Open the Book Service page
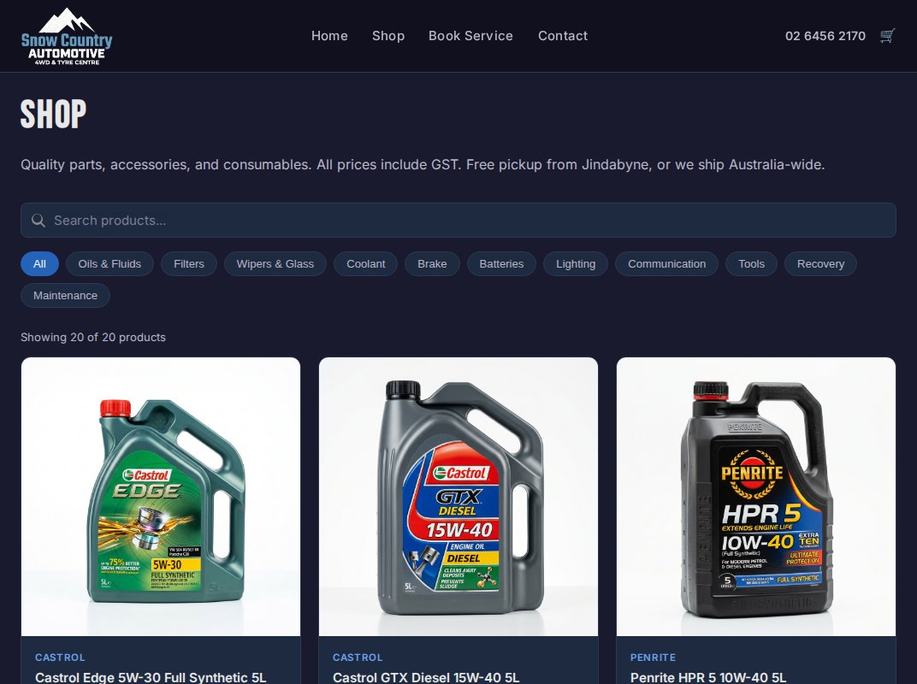 [x=470, y=36]
